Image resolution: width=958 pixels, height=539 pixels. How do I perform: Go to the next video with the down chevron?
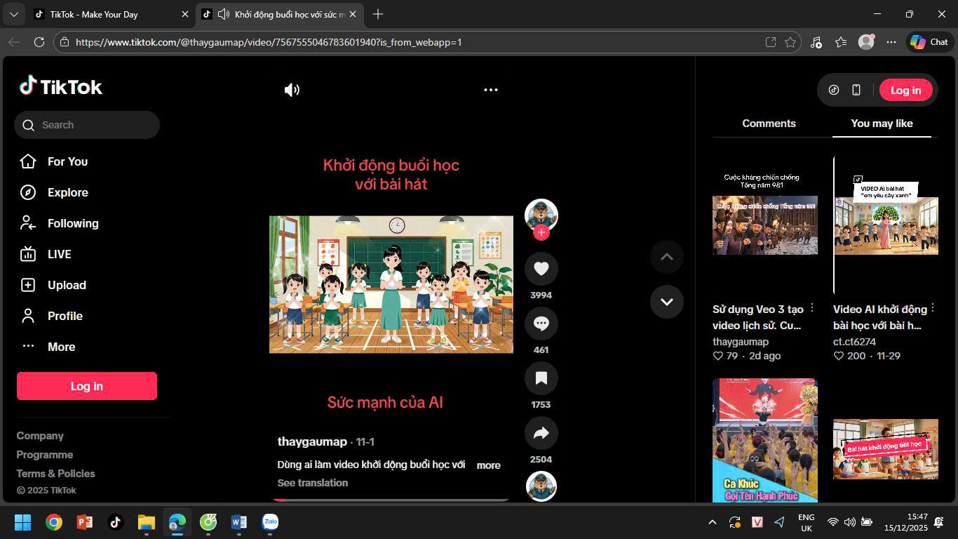pos(666,302)
